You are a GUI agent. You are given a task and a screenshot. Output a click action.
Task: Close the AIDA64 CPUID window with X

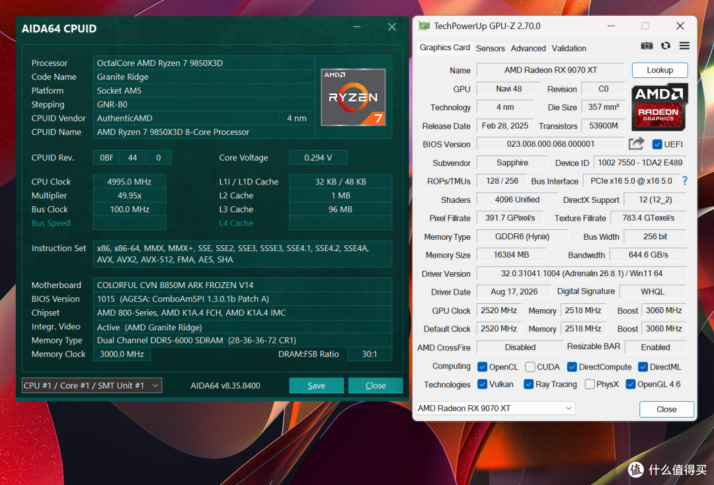[x=391, y=27]
